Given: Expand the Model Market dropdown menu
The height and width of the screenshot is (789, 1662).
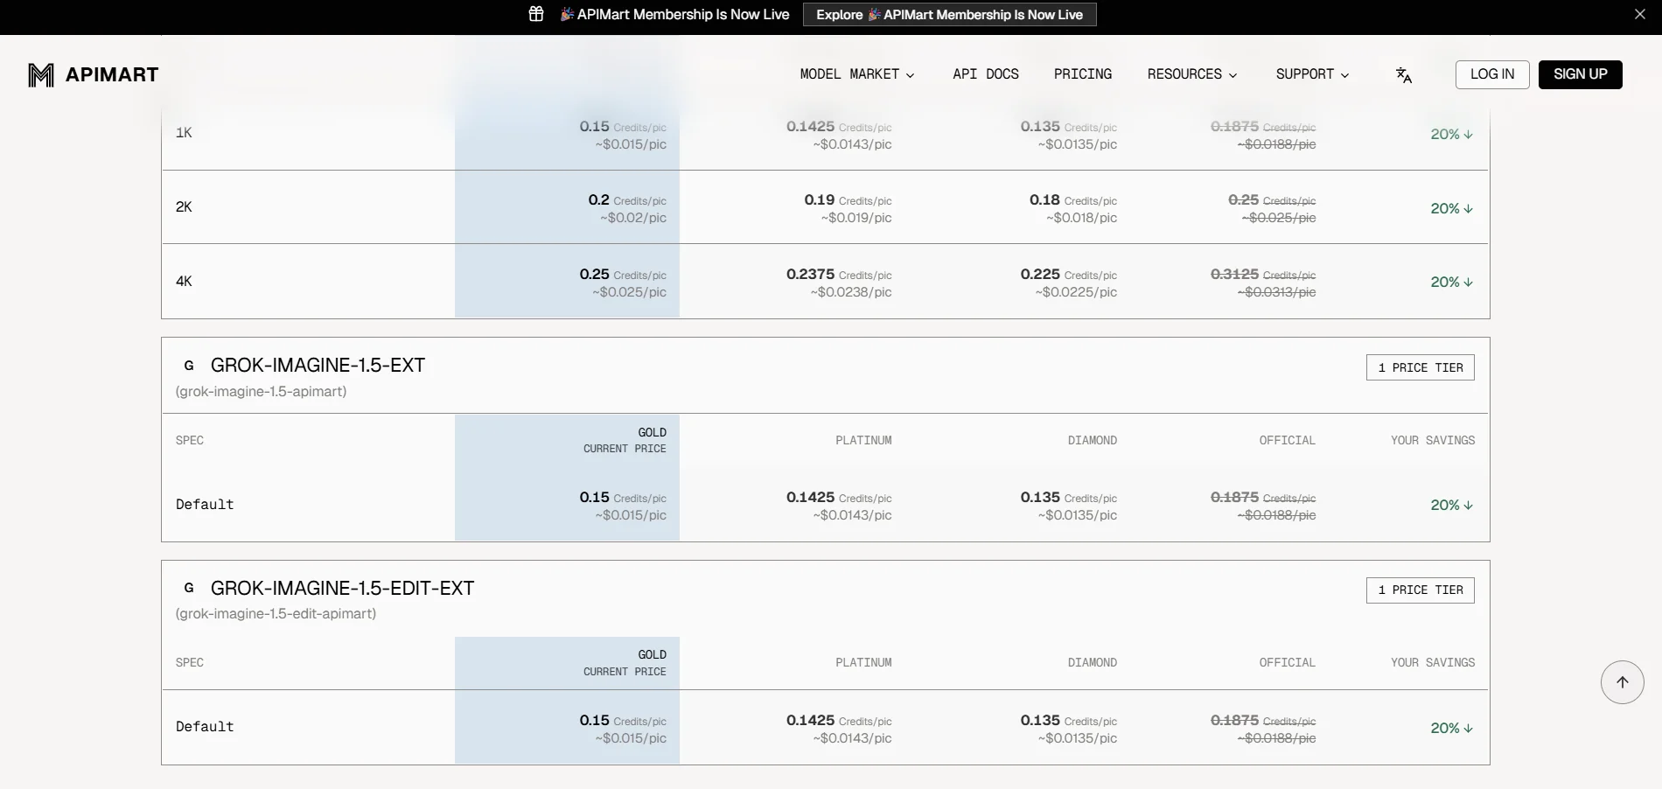Looking at the screenshot, I should click(x=857, y=74).
